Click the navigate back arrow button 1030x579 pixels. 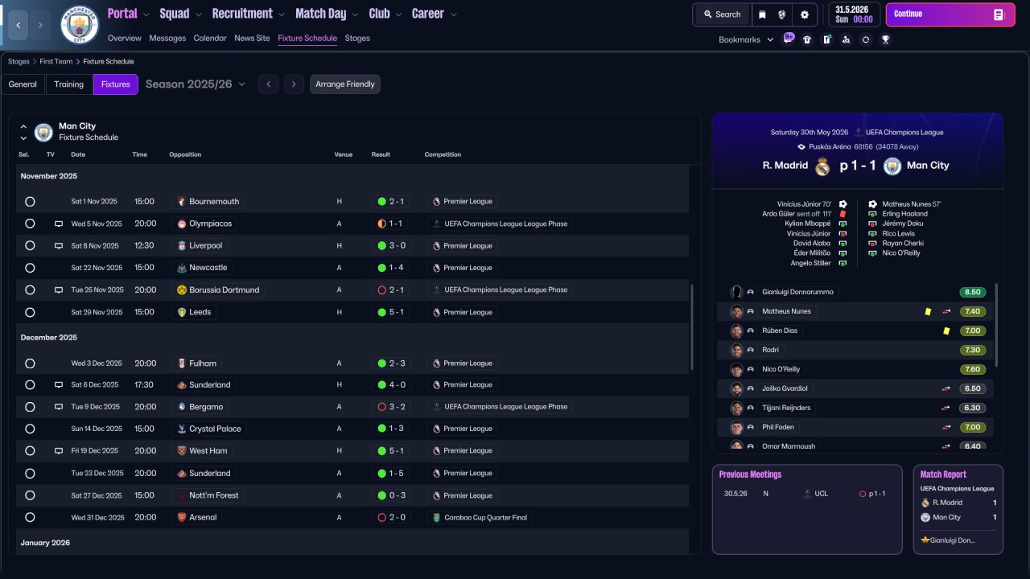[18, 25]
